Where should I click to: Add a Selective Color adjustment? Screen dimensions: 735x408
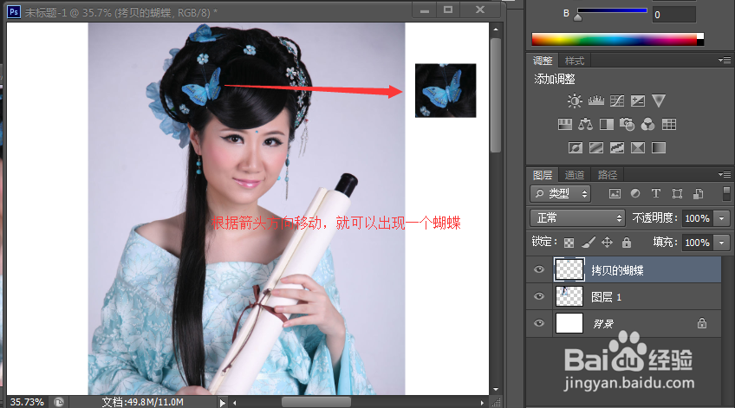[638, 148]
